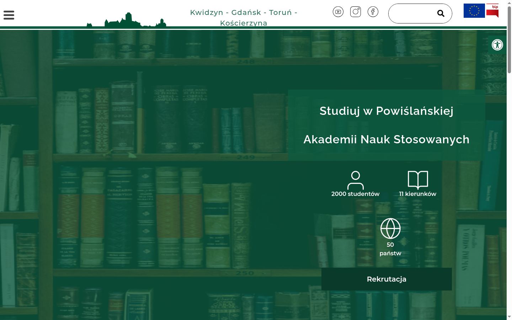Screen dimensions: 512x320
Task: Click the scrollbar down arrow
Action: coord(509,316)
